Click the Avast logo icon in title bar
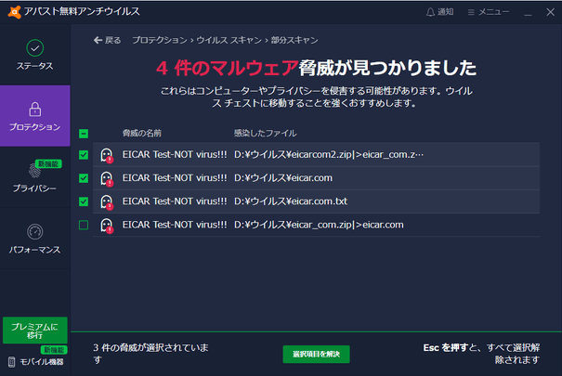The image size is (562, 376). click(x=14, y=12)
